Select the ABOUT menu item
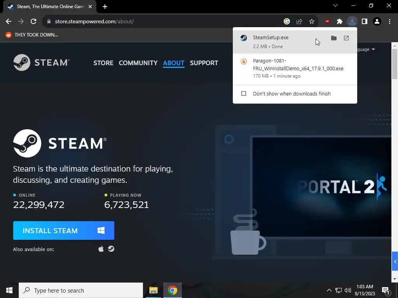Screen dimensions: 398x298 click(x=174, y=63)
